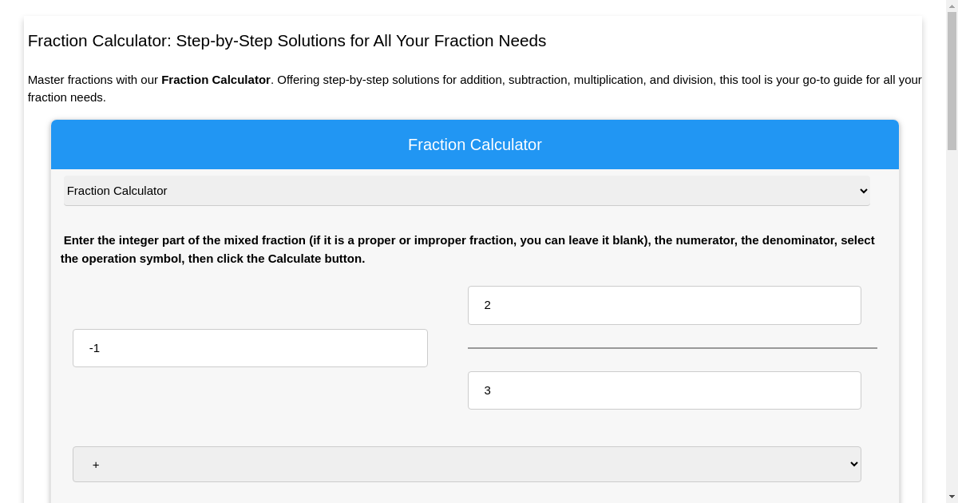Viewport: 958px width, 503px height.
Task: Select the integer part input showing -1
Action: (x=250, y=348)
